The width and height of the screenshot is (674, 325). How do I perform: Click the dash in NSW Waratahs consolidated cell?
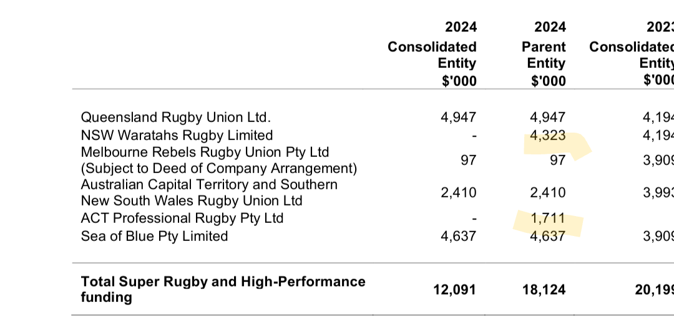click(474, 136)
